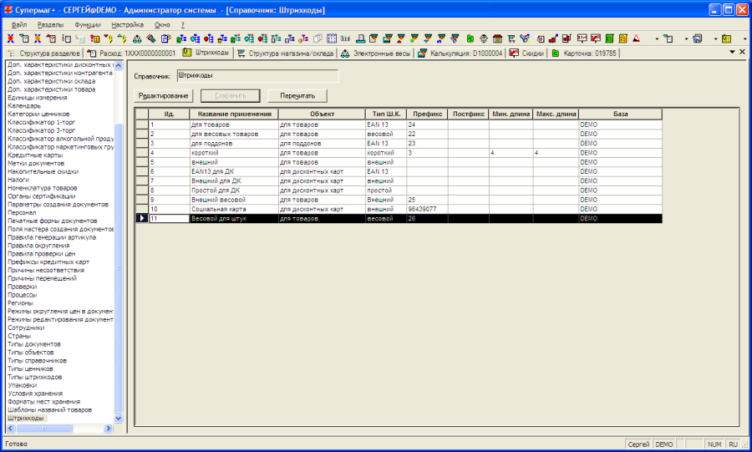
Task: Open dropdown arrow right after red triangle icon
Action: [x=658, y=38]
